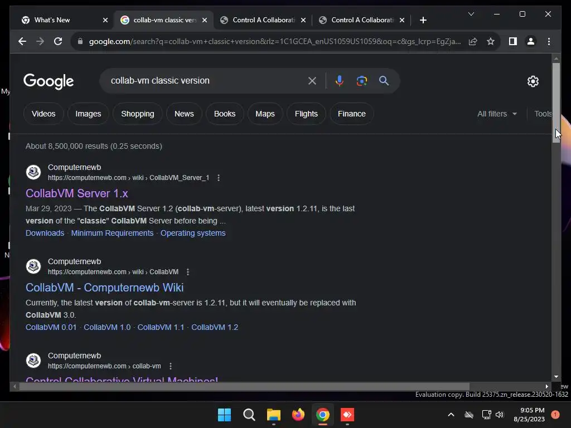Open the red AnyDesk taskbar app
Screen dimensions: 571x428
tap(347, 415)
